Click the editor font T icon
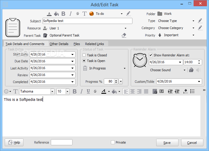 (15, 91)
